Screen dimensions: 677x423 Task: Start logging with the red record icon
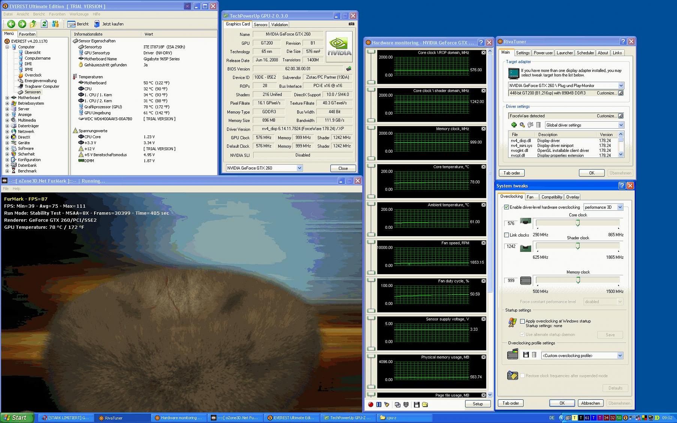click(371, 404)
